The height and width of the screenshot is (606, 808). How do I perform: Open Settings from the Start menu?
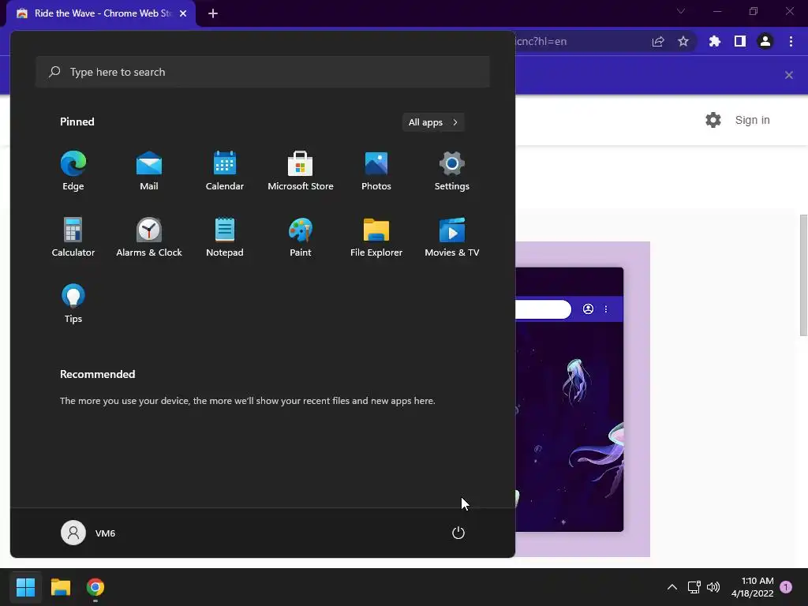[452, 170]
